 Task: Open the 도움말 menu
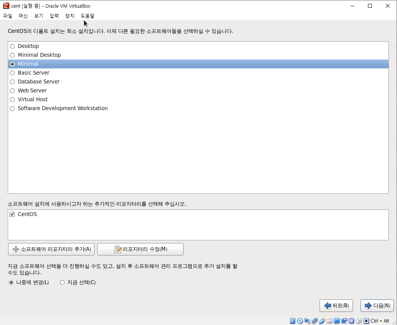pyautogui.click(x=88, y=16)
